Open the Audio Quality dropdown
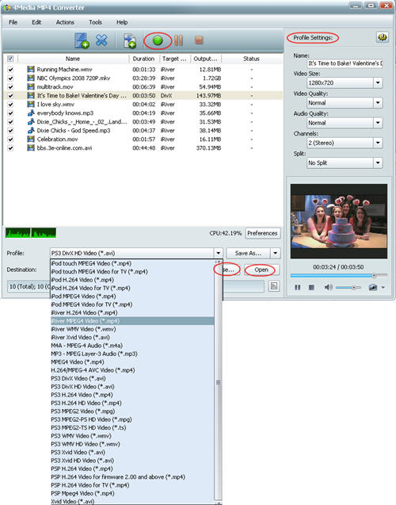The image size is (396, 505). pos(378,123)
